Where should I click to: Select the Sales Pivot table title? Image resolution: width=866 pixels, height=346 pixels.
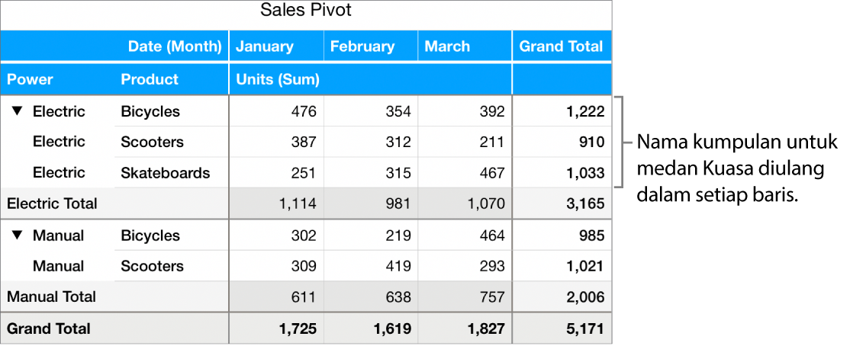pos(306,11)
